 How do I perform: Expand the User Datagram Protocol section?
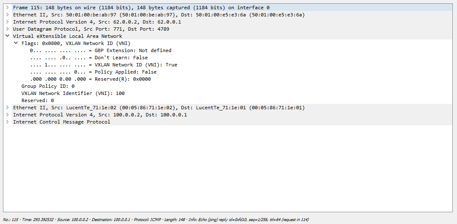coord(8,29)
